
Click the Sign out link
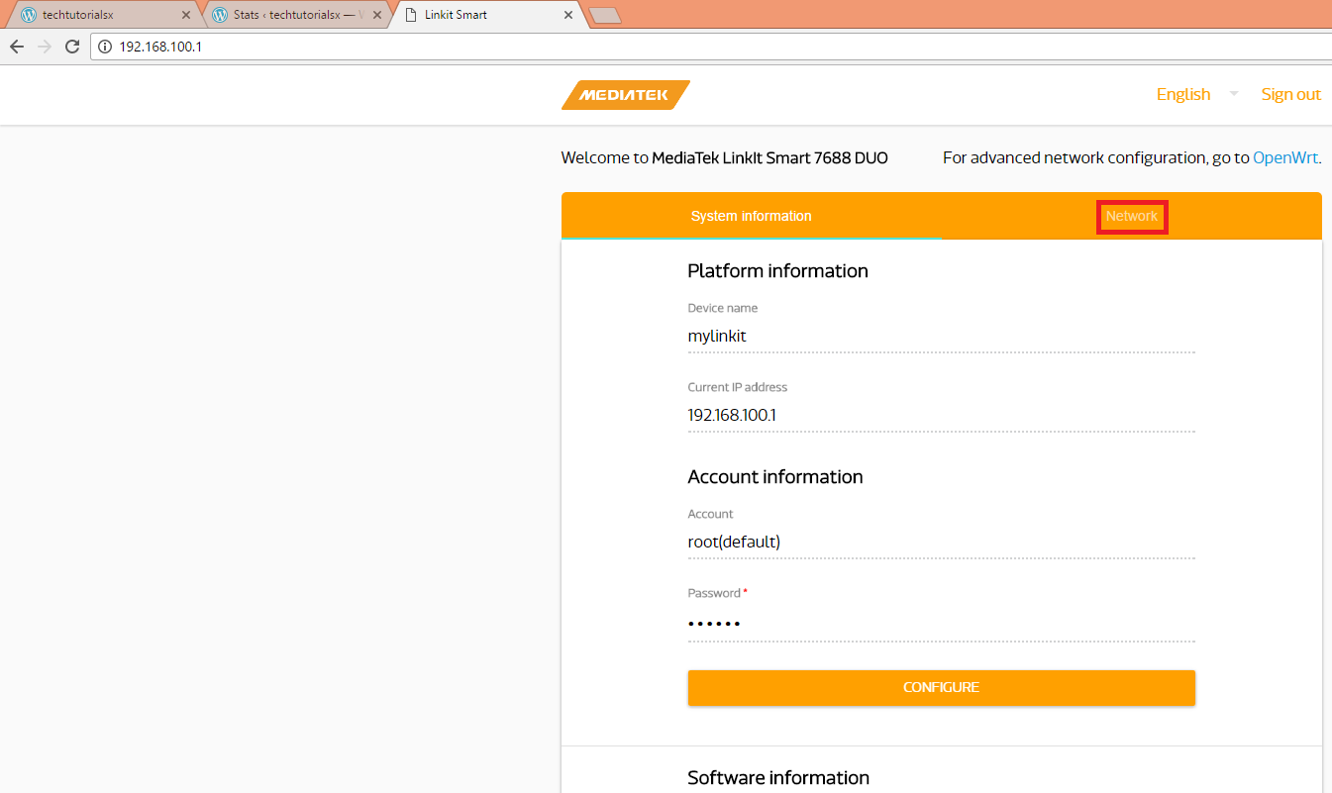tap(1290, 94)
